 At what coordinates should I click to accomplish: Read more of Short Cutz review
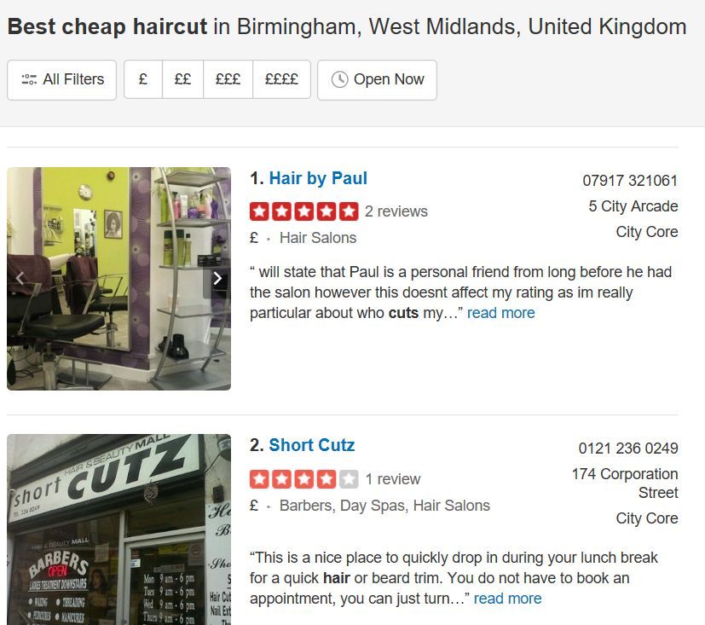pyautogui.click(x=507, y=599)
